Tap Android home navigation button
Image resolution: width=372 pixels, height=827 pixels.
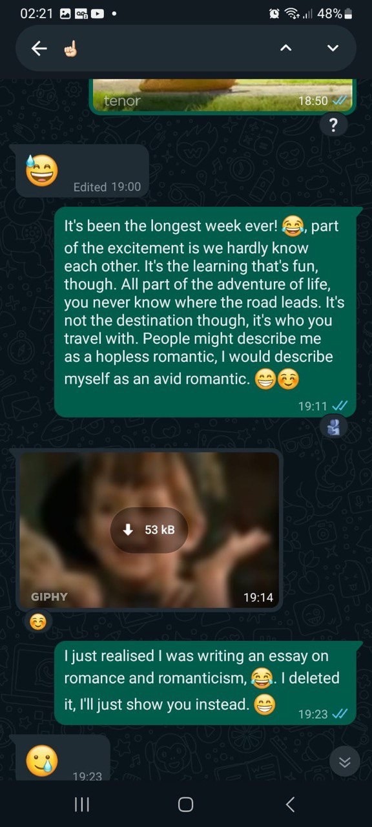pos(185,804)
